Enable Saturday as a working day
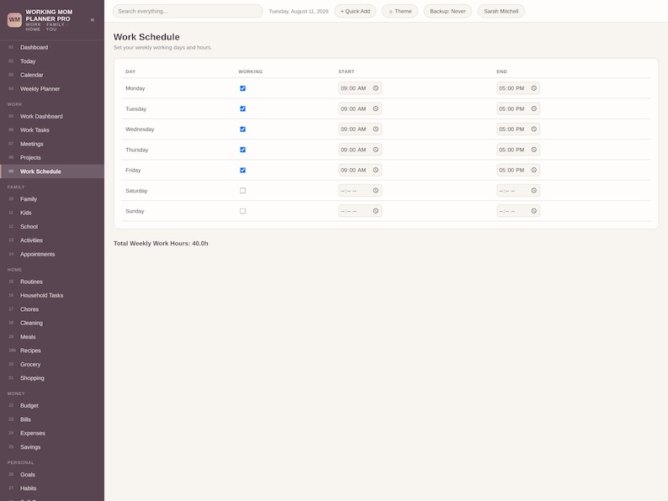This screenshot has height=501, width=668. (x=243, y=190)
